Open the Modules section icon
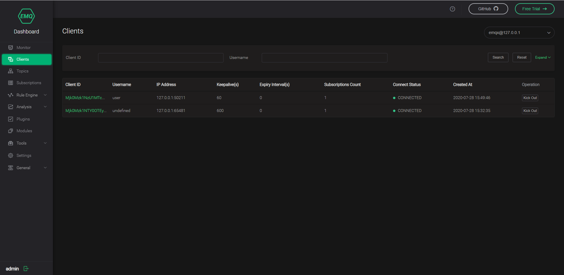 [x=11, y=131]
